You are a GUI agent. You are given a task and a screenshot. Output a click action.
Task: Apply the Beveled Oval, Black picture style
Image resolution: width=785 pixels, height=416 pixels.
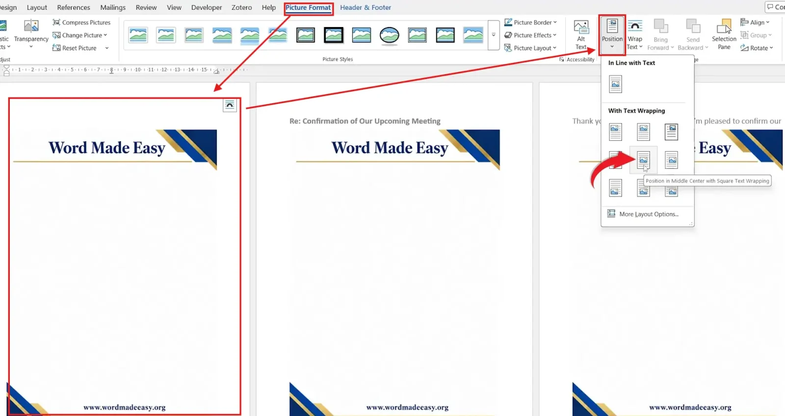pos(389,35)
